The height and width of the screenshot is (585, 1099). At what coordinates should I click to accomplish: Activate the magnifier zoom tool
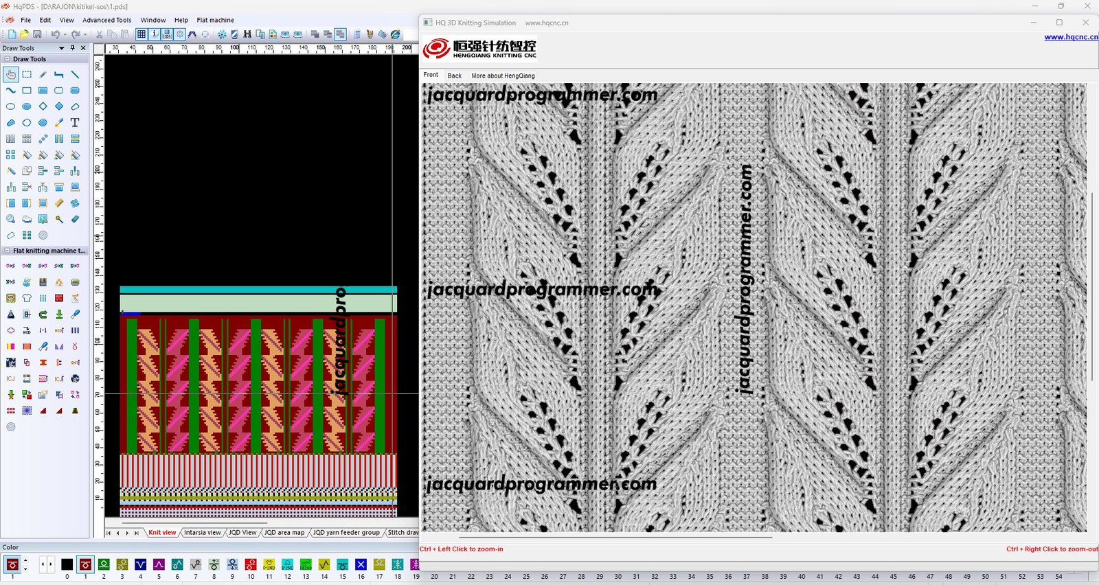pos(11,219)
